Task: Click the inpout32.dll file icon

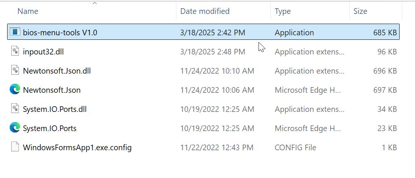Action: point(15,51)
